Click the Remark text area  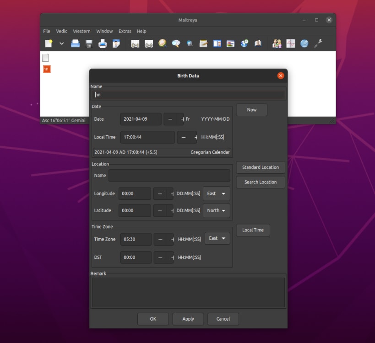[189, 292]
